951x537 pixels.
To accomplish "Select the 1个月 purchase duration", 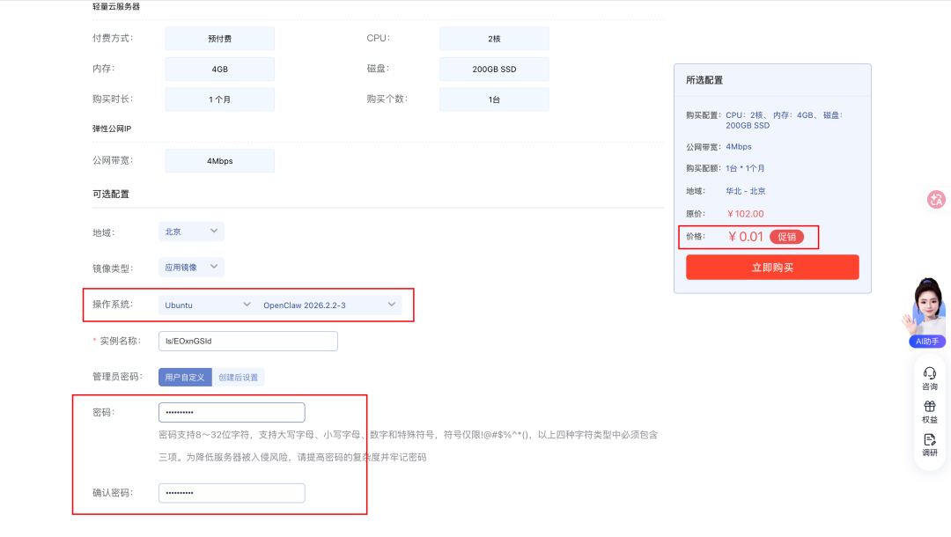I will tap(218, 99).
